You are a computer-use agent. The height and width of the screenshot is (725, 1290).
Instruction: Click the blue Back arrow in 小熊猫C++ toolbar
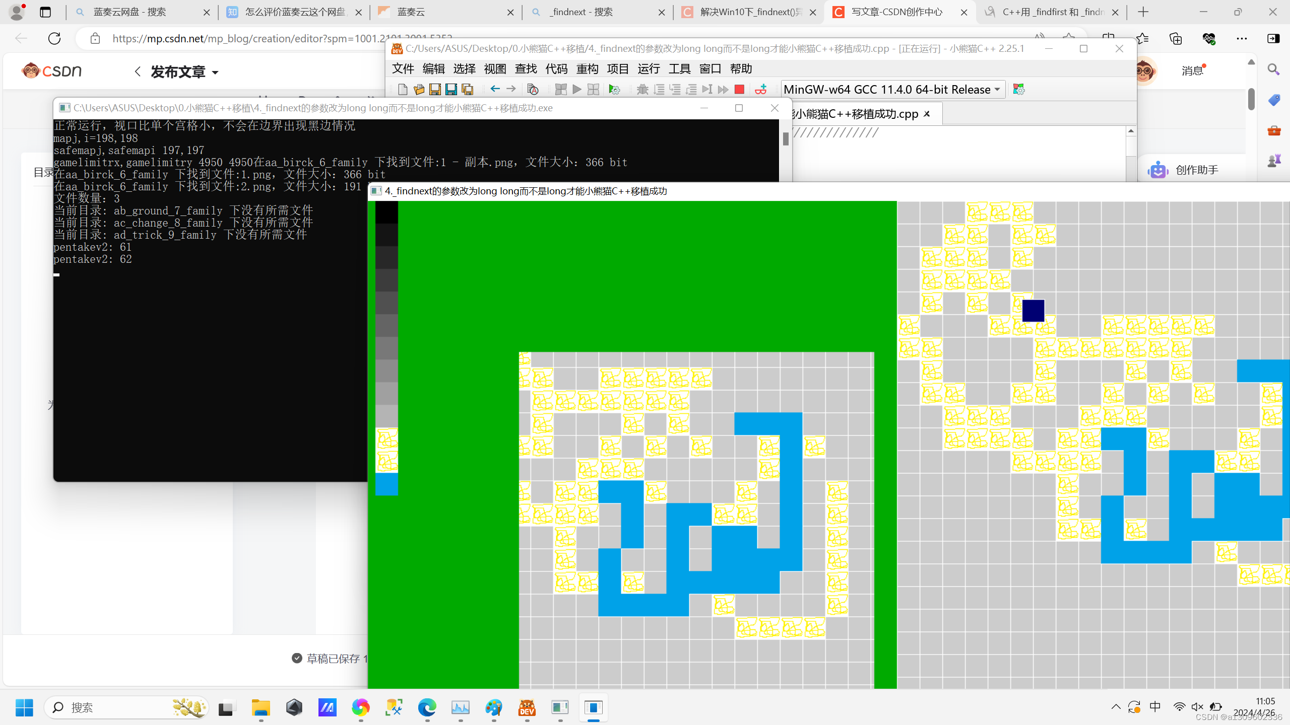pos(495,89)
